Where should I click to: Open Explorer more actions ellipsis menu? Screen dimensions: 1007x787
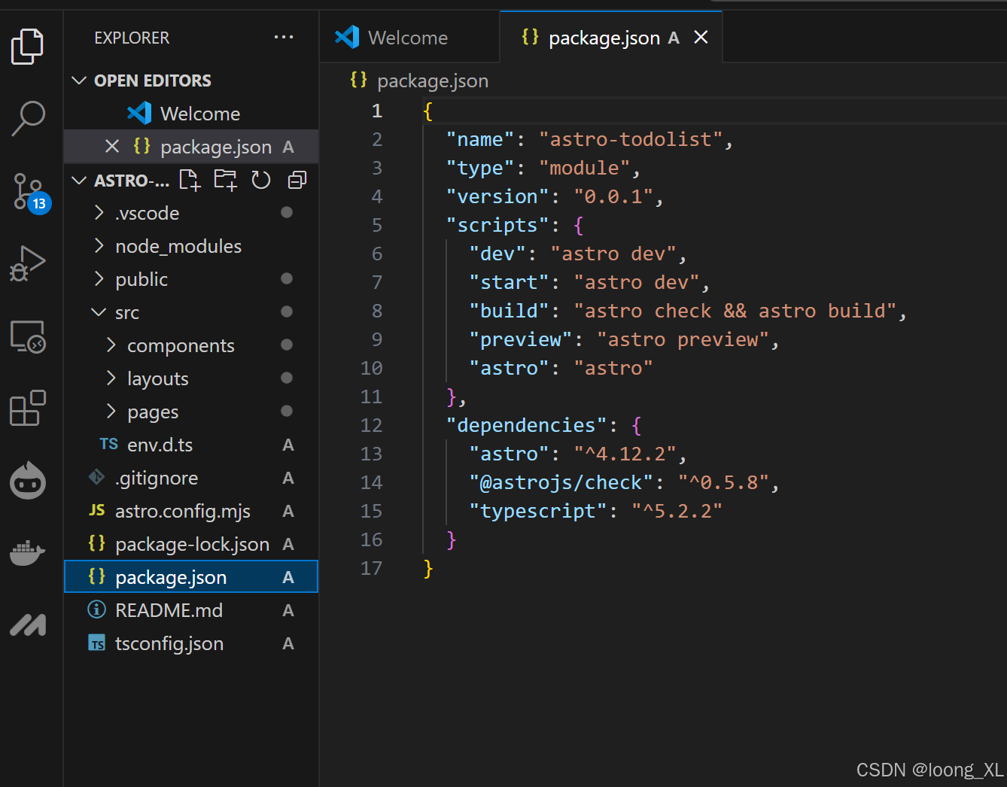click(x=284, y=37)
